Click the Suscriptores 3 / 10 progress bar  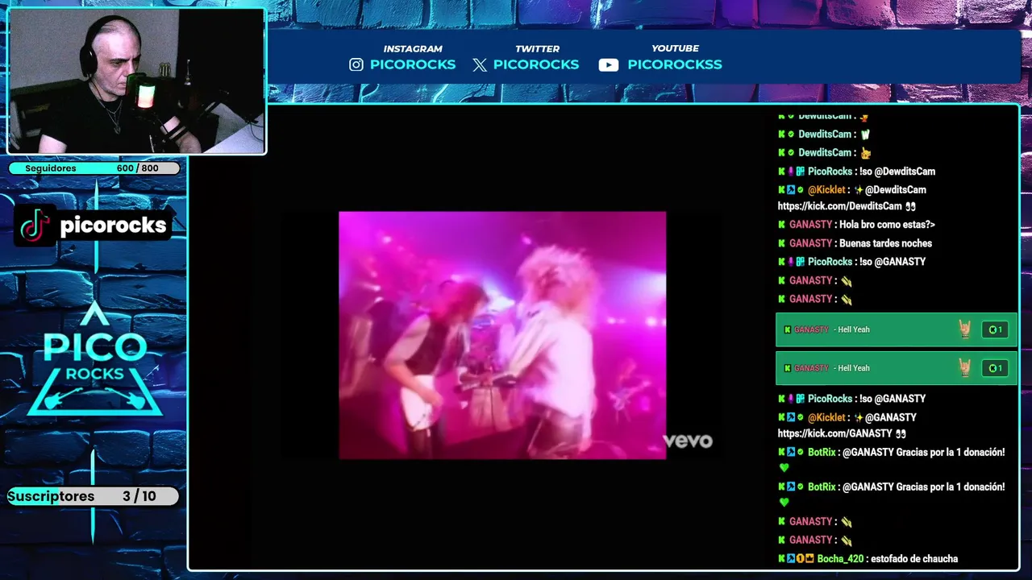pos(93,496)
